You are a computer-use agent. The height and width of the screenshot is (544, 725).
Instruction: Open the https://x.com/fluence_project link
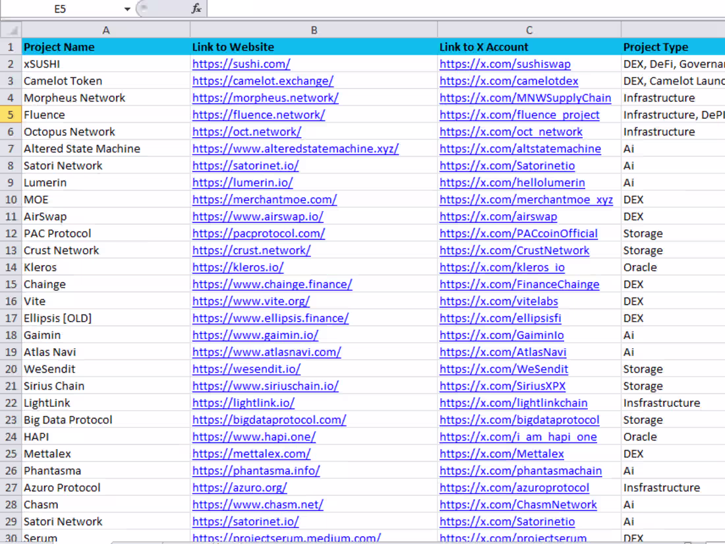(520, 115)
